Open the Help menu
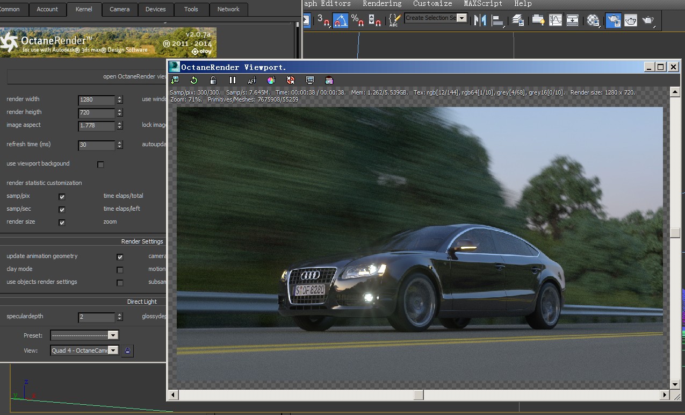 523,4
